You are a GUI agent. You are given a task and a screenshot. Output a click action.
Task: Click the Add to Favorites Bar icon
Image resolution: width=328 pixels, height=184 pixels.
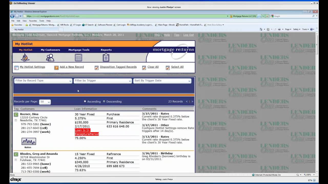pyautogui.click(x=27, y=25)
